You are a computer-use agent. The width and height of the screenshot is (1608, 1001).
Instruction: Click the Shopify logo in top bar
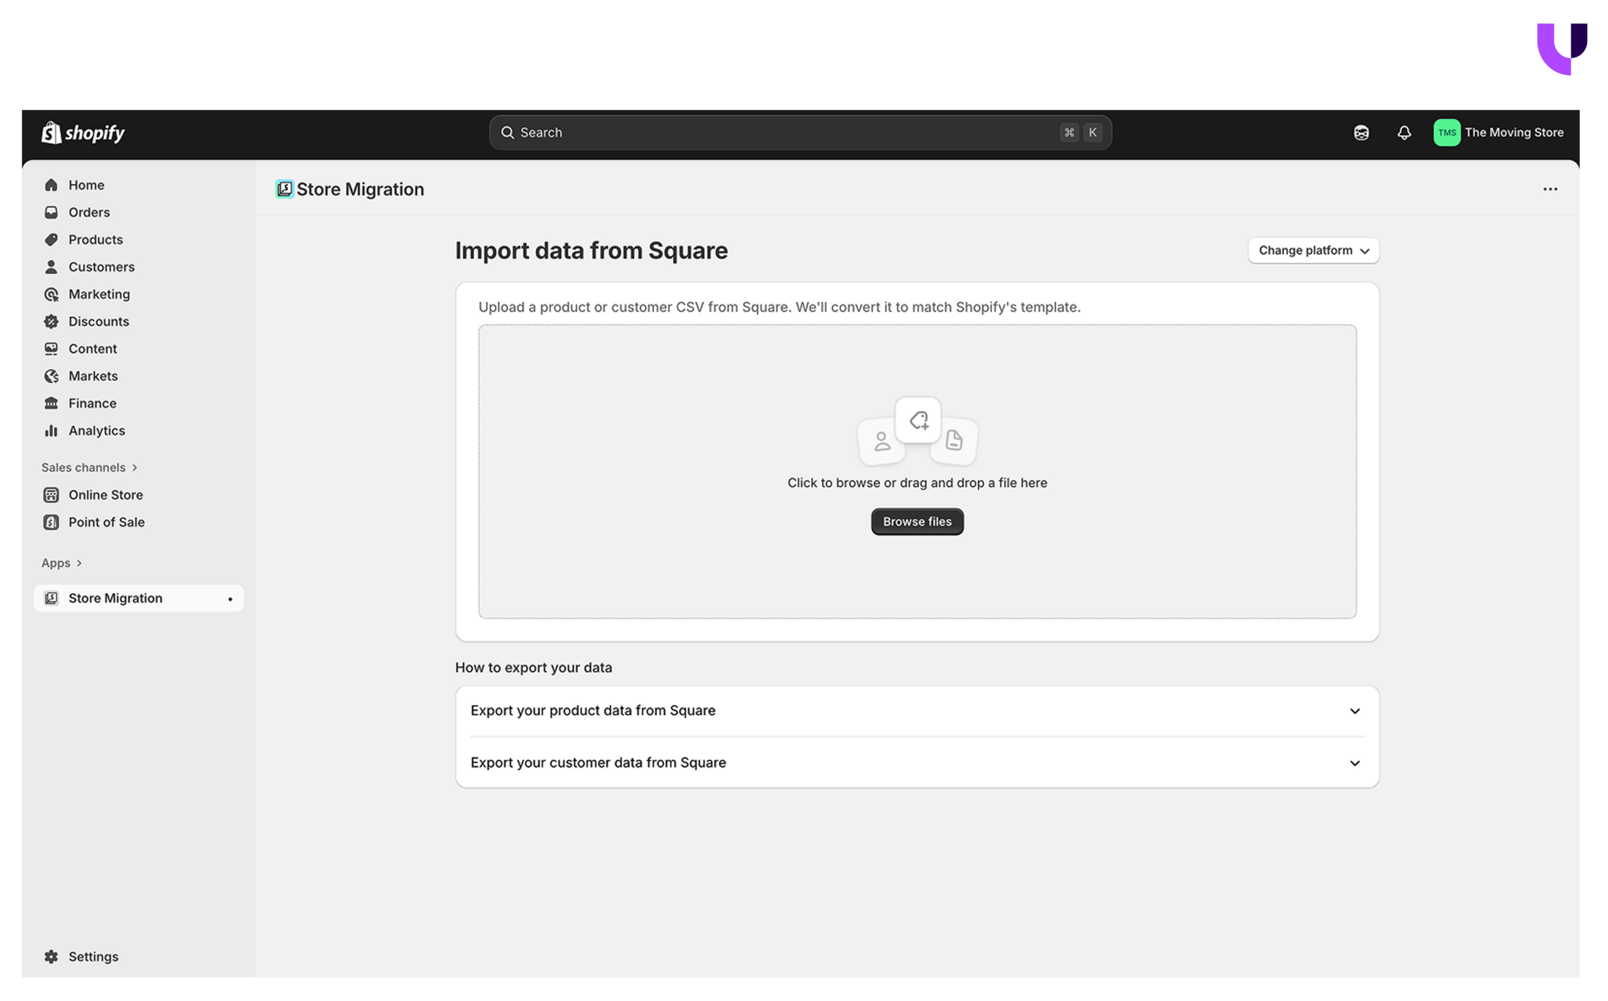[x=83, y=133]
